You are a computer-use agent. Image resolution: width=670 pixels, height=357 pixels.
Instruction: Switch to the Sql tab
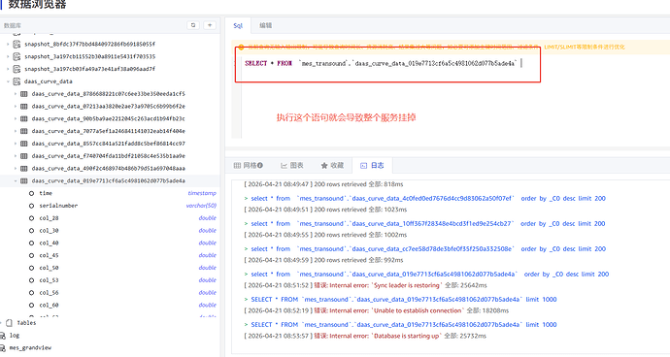click(238, 25)
